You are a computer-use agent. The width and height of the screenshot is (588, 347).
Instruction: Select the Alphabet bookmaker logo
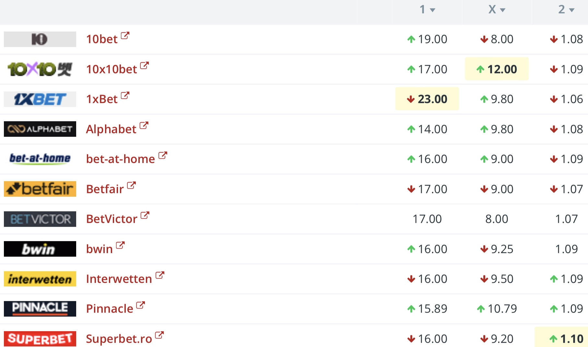tap(40, 129)
